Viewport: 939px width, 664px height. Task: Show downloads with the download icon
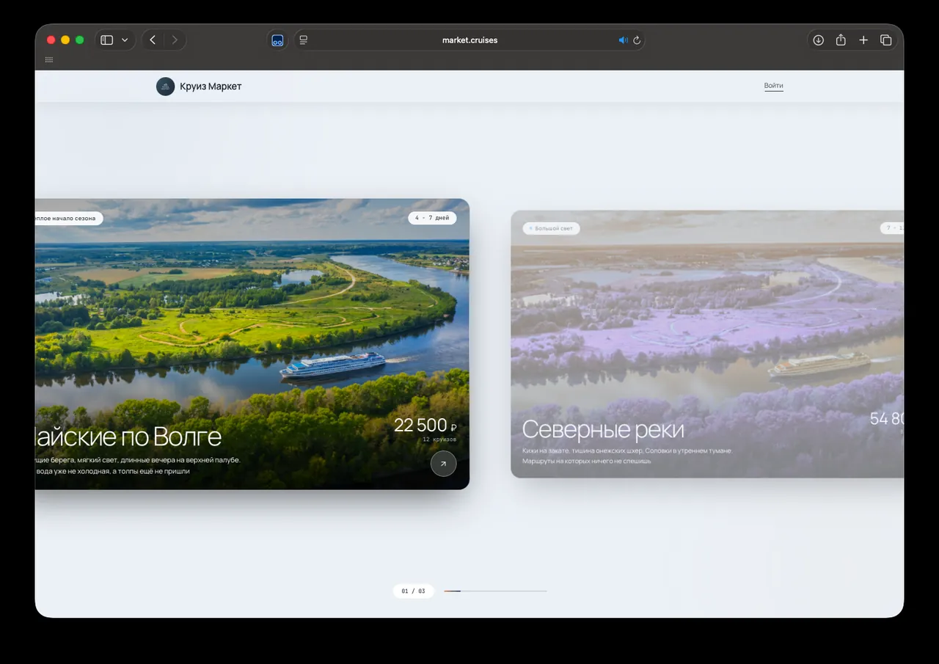[819, 40]
